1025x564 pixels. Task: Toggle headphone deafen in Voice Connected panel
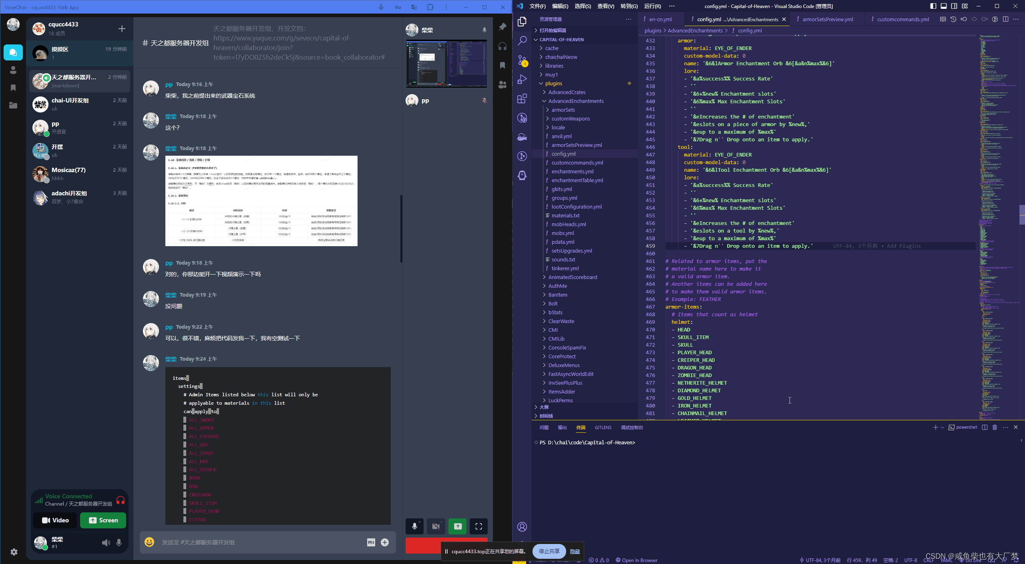click(120, 500)
